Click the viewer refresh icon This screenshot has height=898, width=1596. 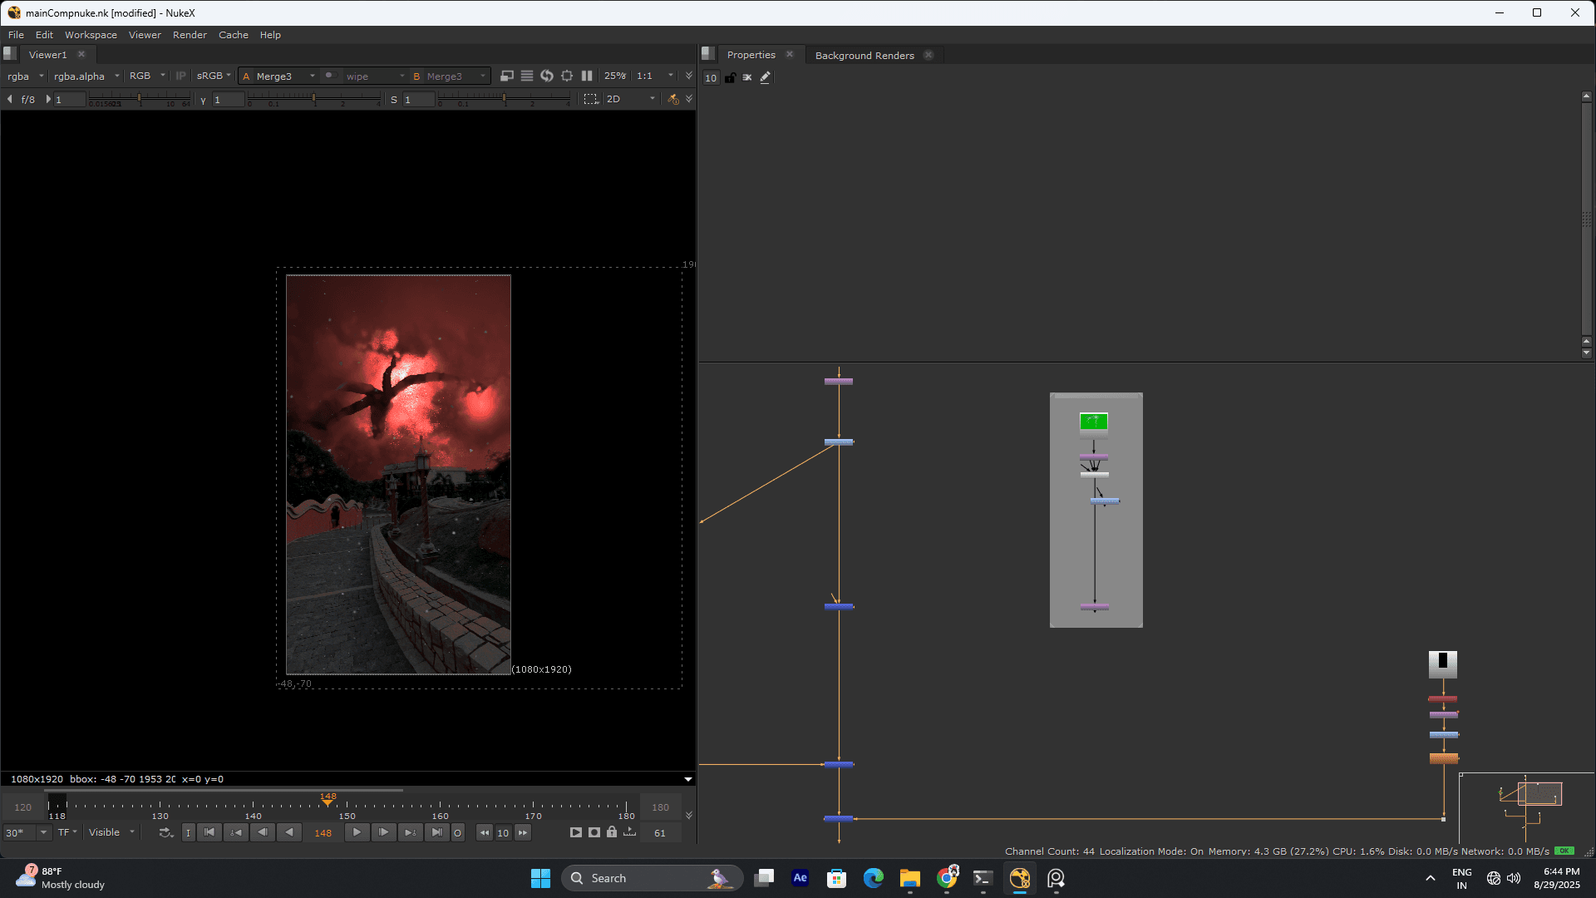(x=547, y=76)
